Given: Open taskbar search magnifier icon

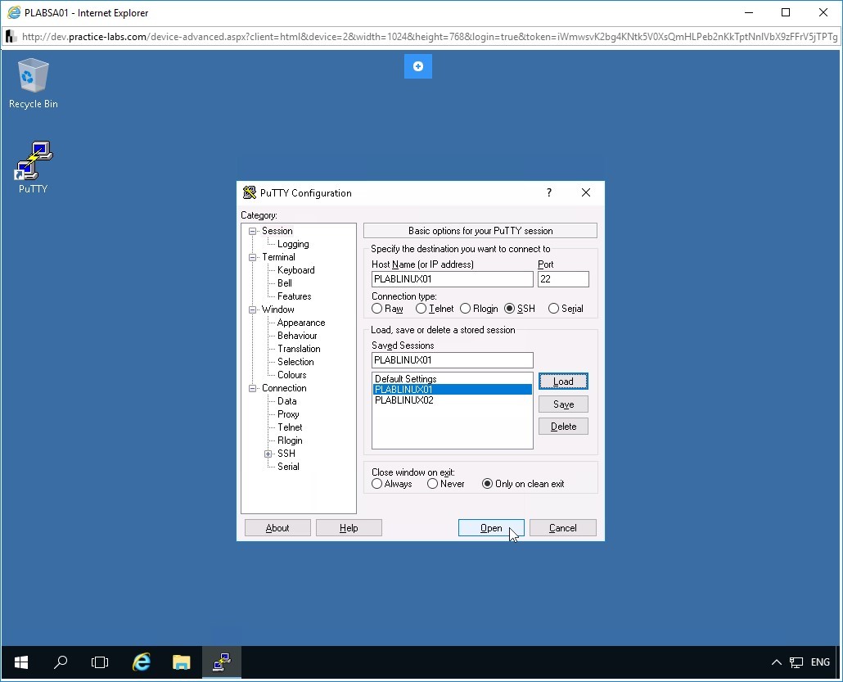Looking at the screenshot, I should 61,662.
